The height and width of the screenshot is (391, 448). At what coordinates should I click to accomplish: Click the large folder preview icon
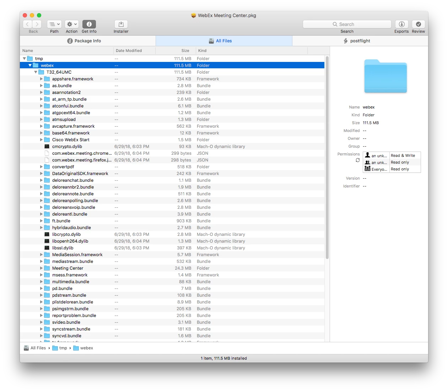point(385,76)
